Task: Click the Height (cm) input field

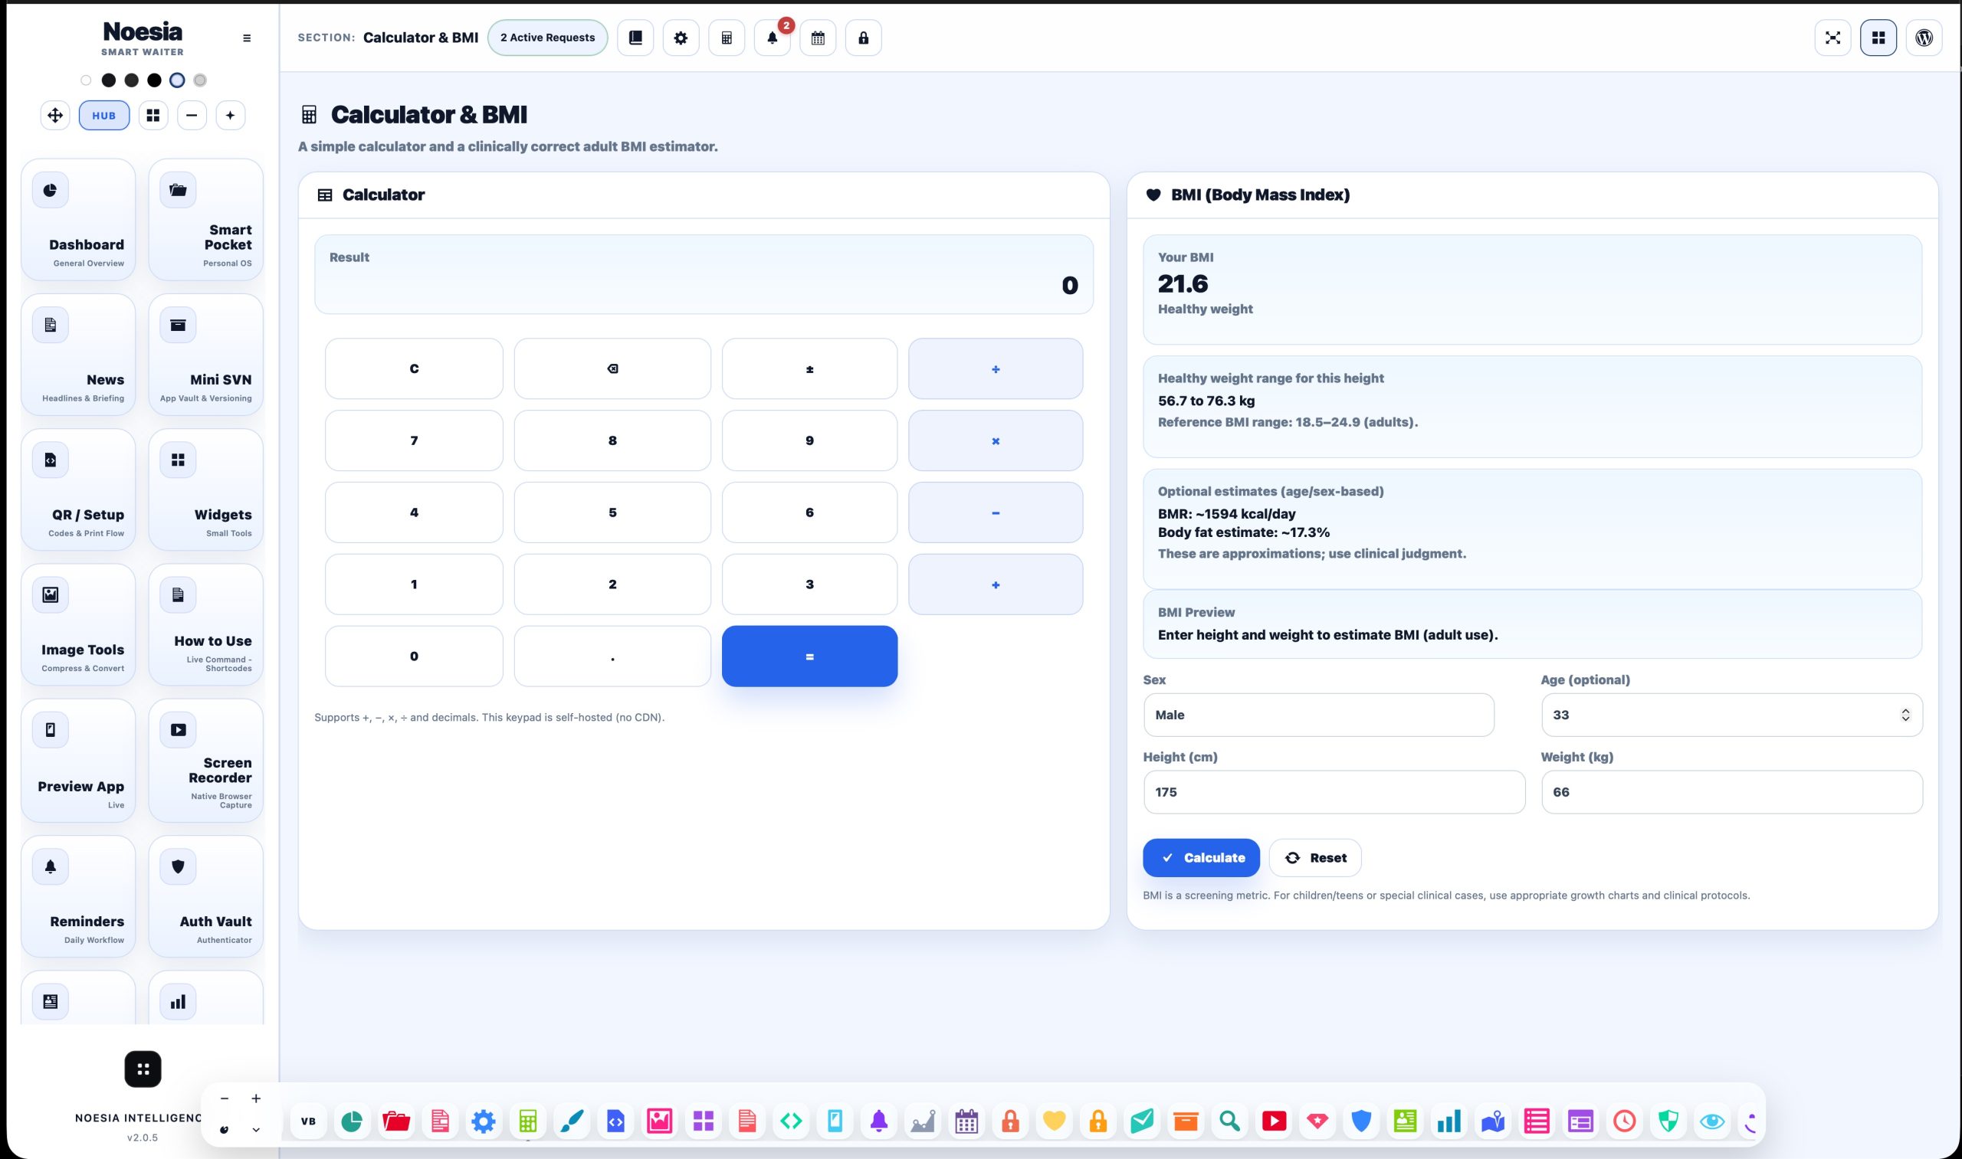Action: 1334,792
